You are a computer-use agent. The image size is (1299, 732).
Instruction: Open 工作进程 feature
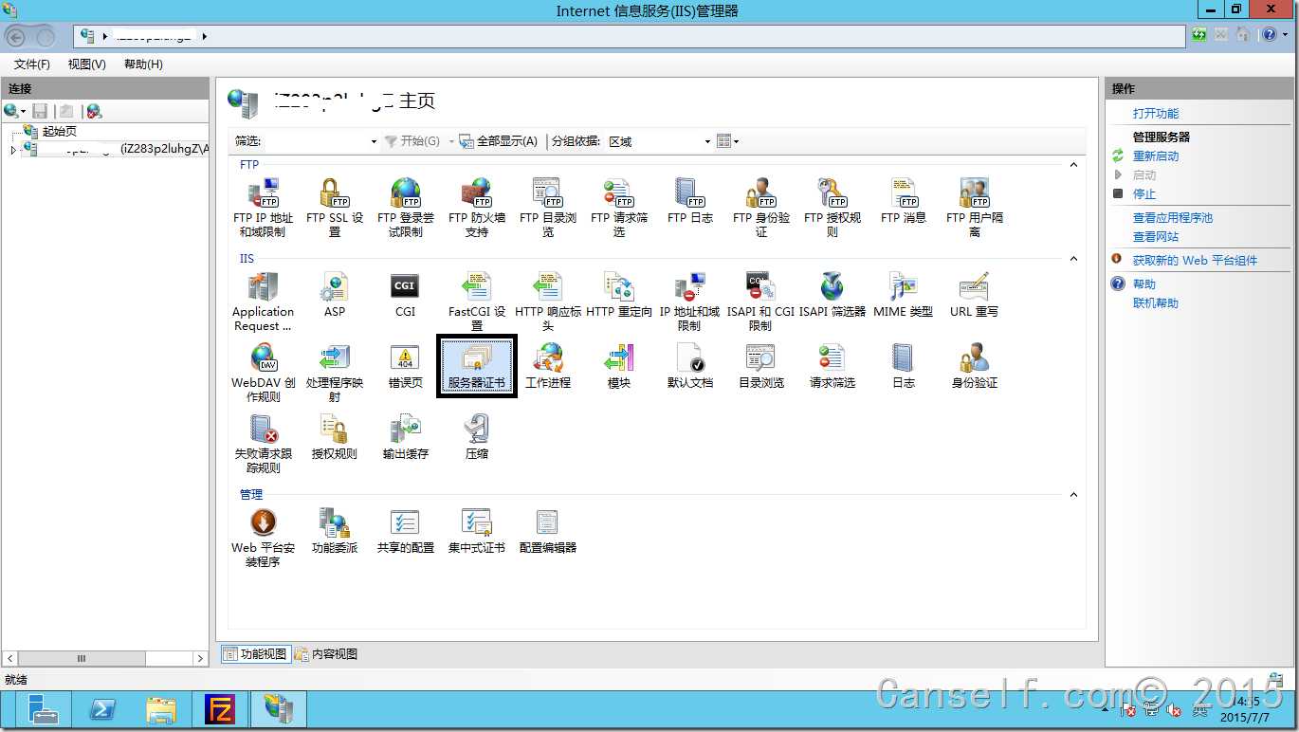pyautogui.click(x=548, y=365)
